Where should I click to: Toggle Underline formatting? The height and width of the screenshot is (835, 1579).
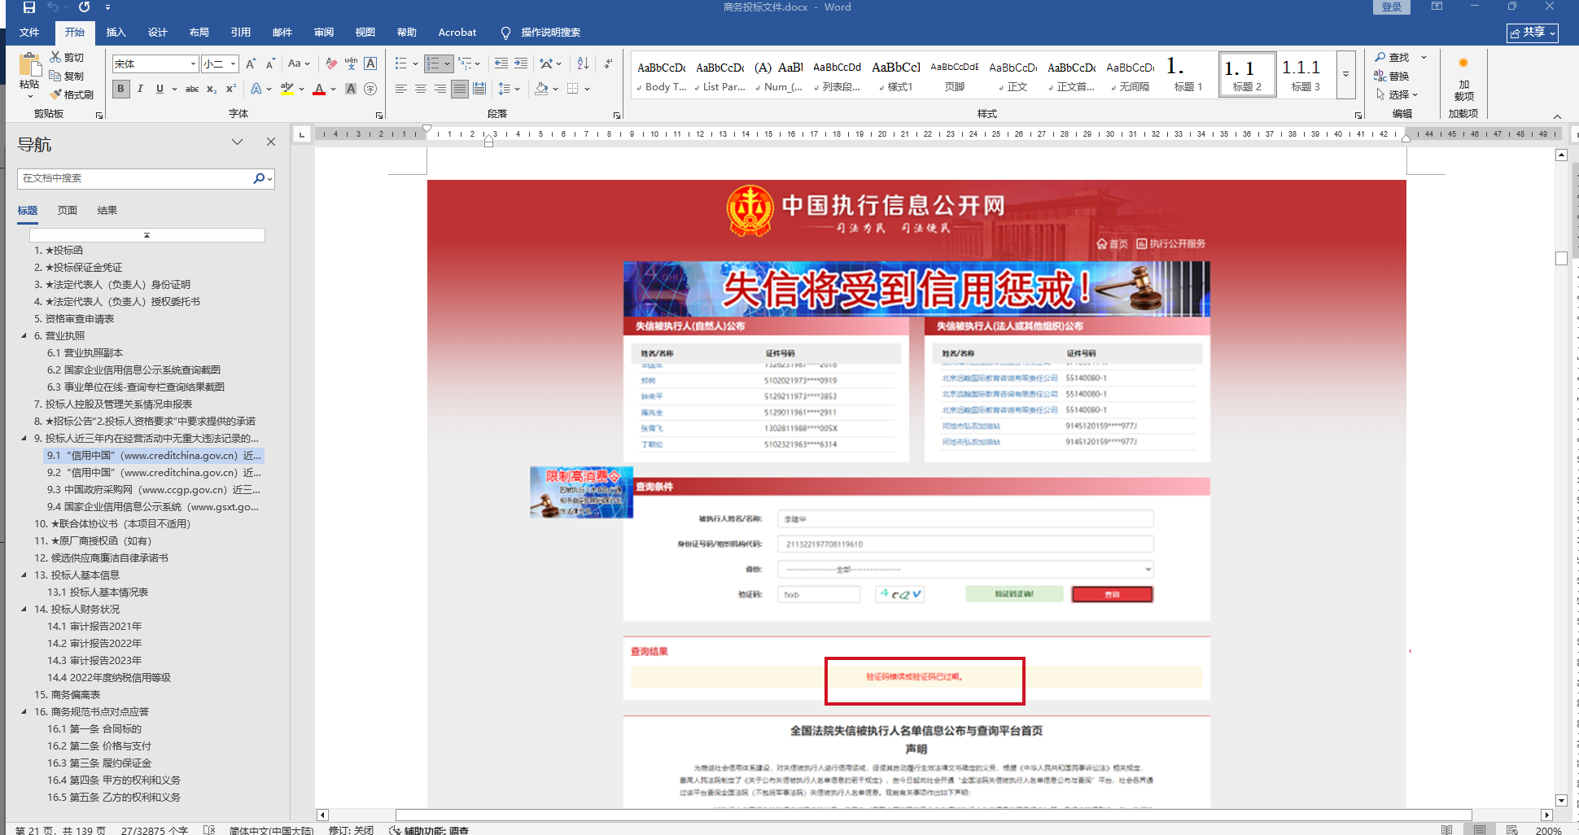160,89
